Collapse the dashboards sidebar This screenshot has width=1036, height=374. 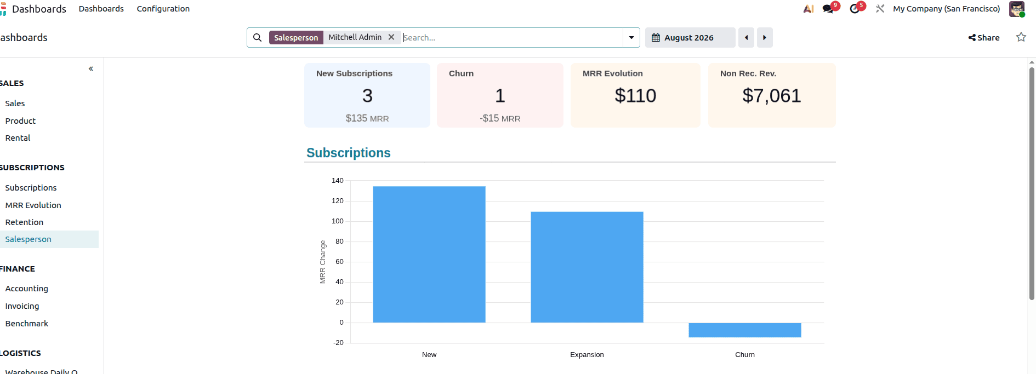point(91,68)
